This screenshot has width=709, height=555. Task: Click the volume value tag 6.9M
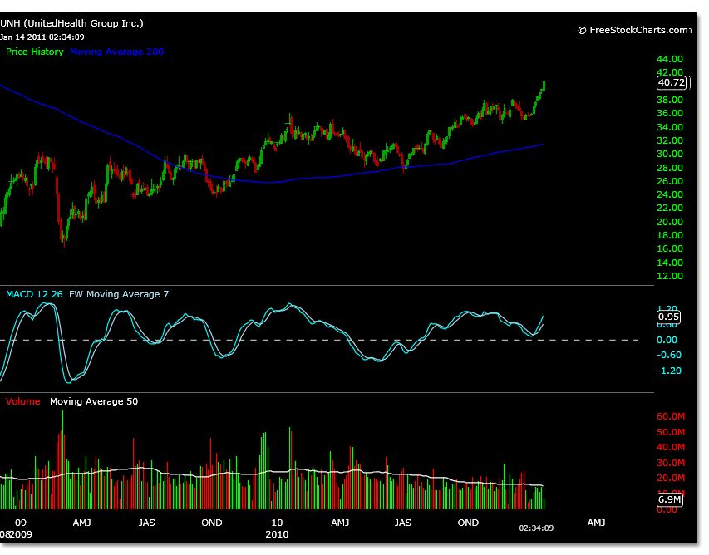[669, 499]
